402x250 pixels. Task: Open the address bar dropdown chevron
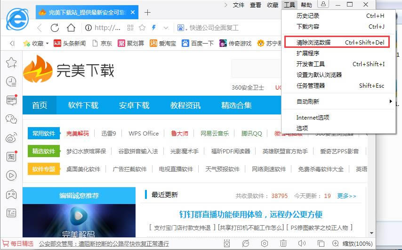click(x=165, y=28)
